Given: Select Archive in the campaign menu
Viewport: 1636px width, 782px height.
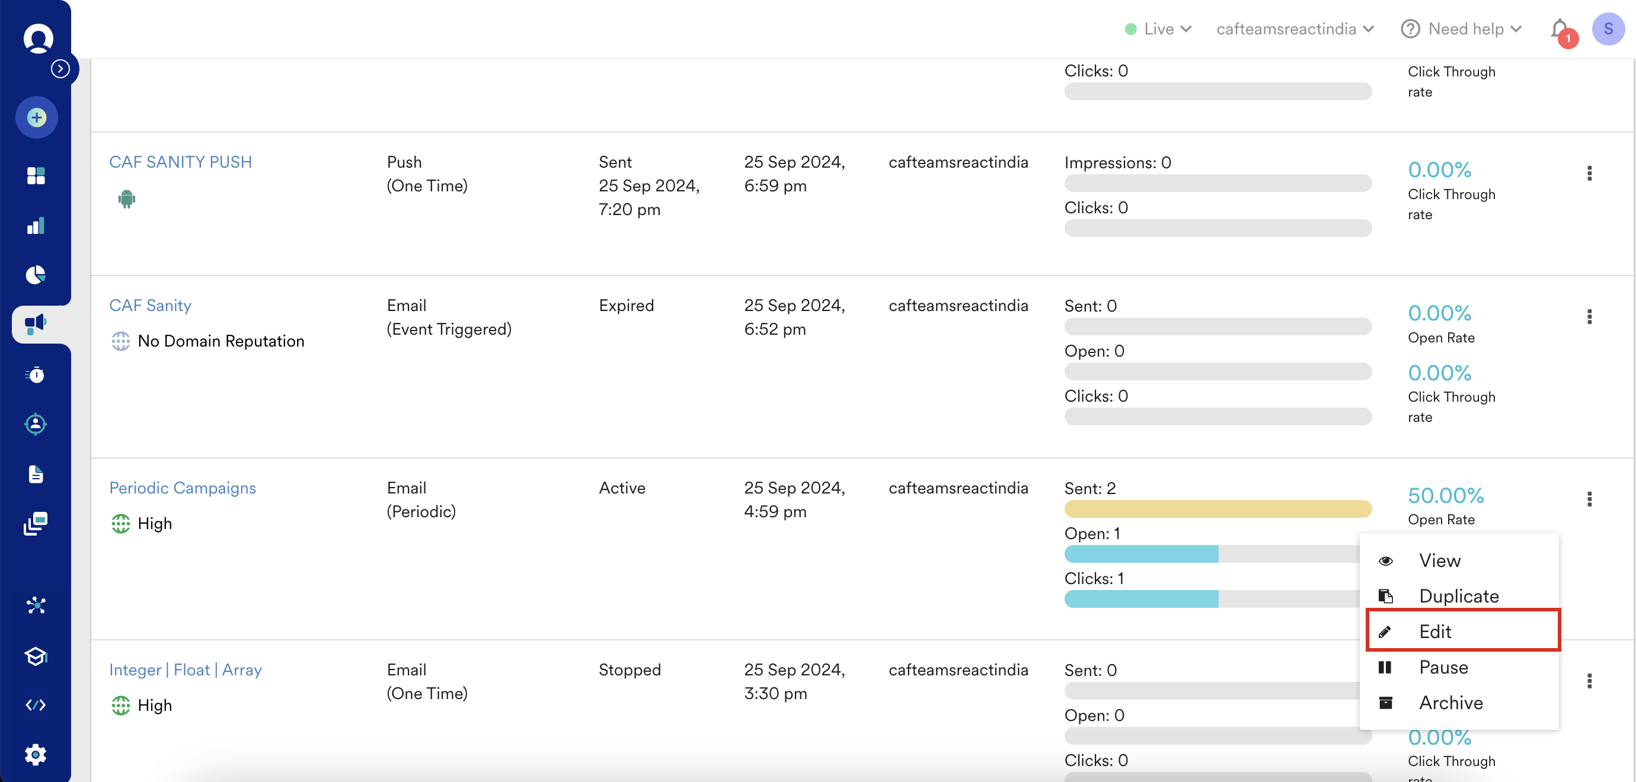Looking at the screenshot, I should tap(1450, 702).
